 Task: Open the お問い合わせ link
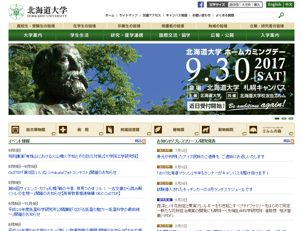click(x=201, y=15)
